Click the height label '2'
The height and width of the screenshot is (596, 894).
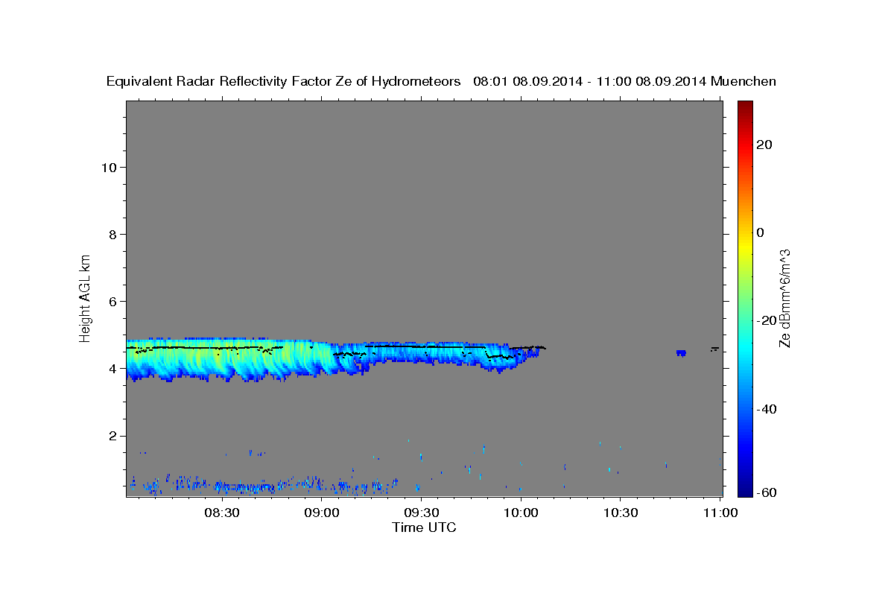point(112,435)
